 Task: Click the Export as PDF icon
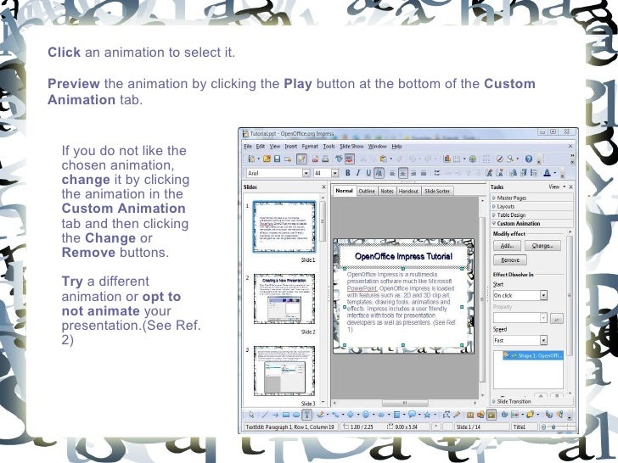pyautogui.click(x=315, y=159)
